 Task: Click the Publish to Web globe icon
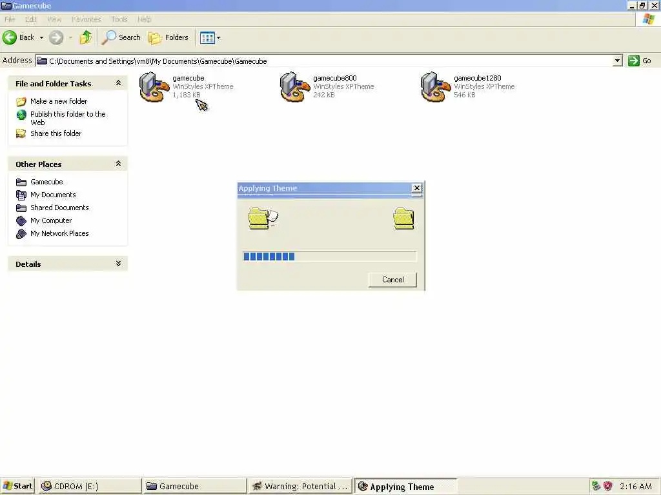[21, 115]
